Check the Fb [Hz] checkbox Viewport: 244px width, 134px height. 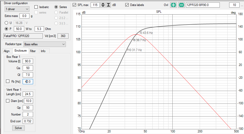click(8, 81)
